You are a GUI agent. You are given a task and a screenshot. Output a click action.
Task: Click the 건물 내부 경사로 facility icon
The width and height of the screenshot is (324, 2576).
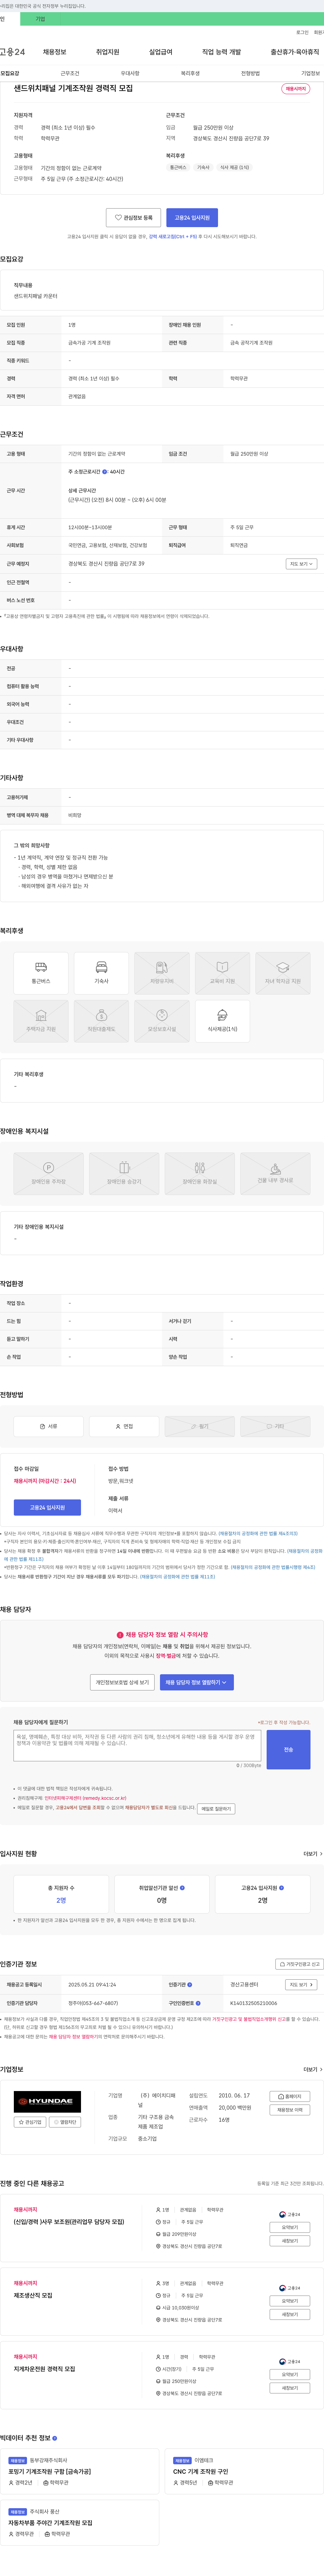coord(275,1174)
